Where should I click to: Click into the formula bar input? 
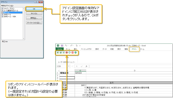pos(131,66)
